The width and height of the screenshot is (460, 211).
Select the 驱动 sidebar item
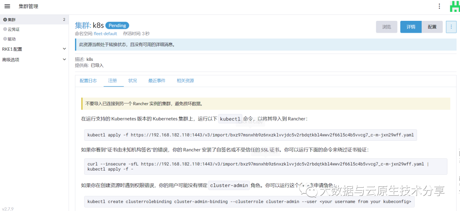point(34,39)
